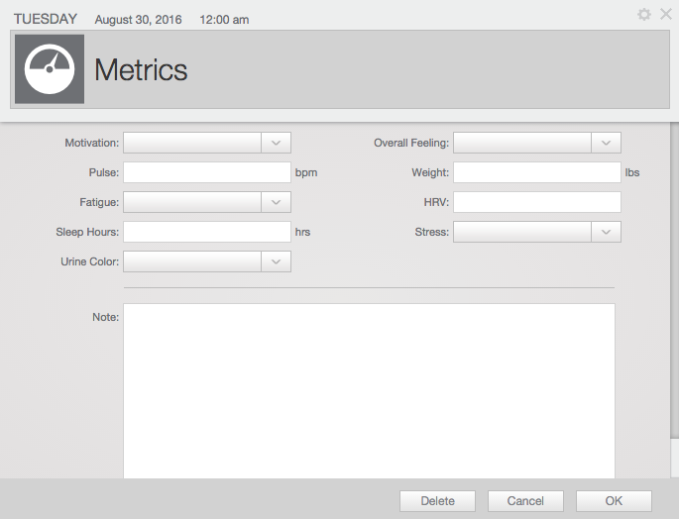The height and width of the screenshot is (519, 679).
Task: Click the date August 30, 2016
Action: pos(138,20)
